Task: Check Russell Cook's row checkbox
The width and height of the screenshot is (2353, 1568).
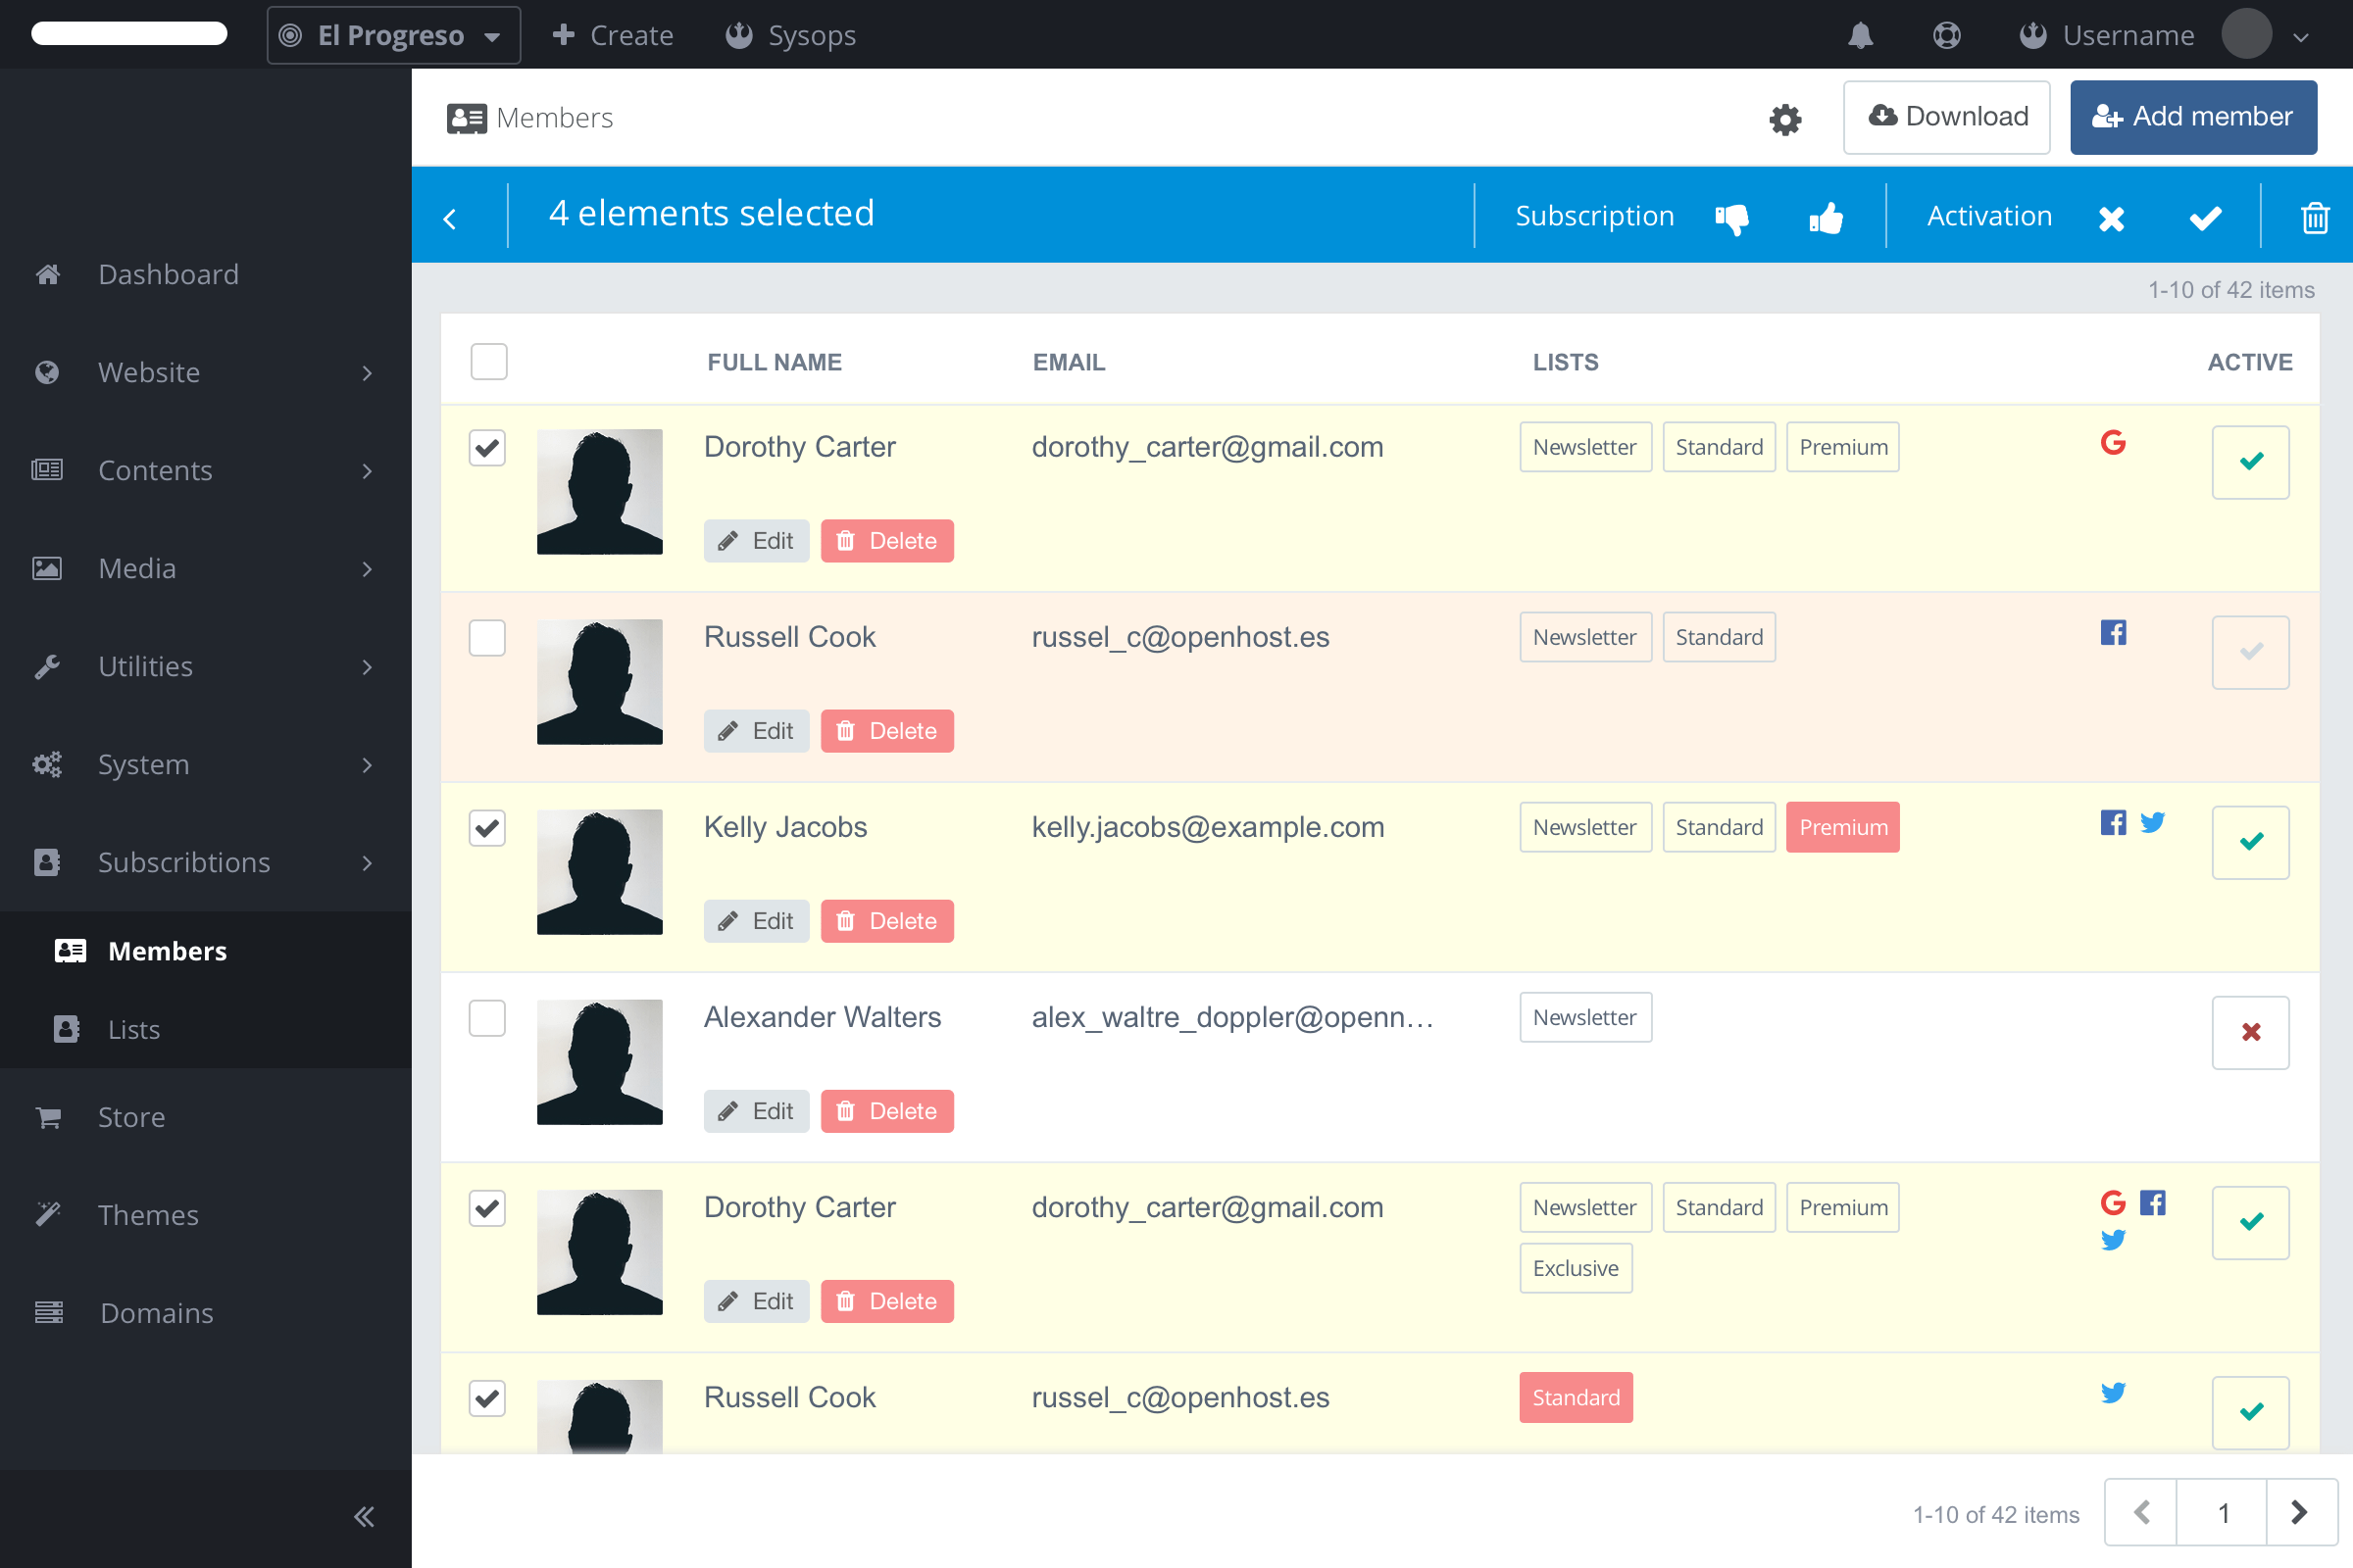Action: pos(487,637)
